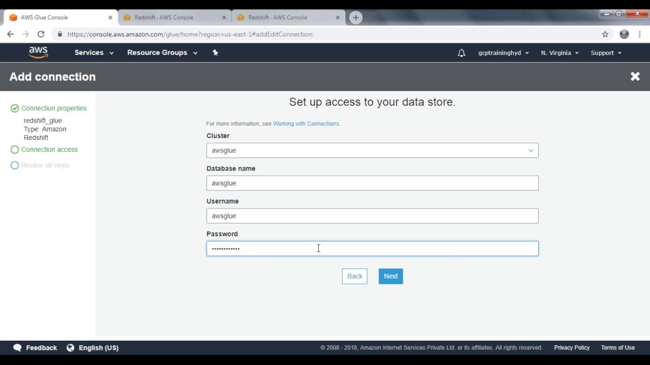Click the Database name input field
This screenshot has height=365, width=650.
tap(372, 183)
